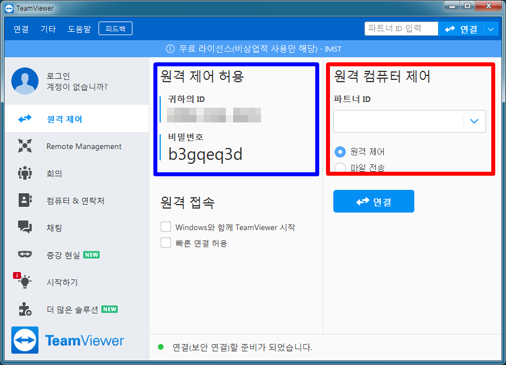The image size is (506, 365).
Task: Close the TeamViewer window
Action: click(488, 6)
